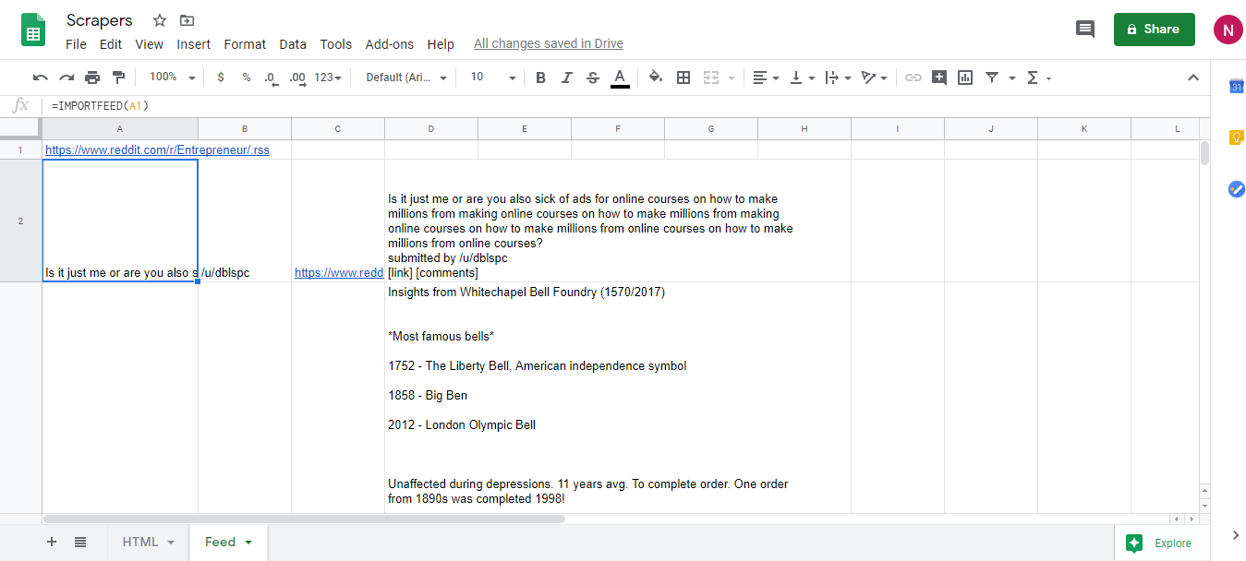This screenshot has height=561, width=1246.
Task: Open the horizontal align dropdown
Action: 766,78
